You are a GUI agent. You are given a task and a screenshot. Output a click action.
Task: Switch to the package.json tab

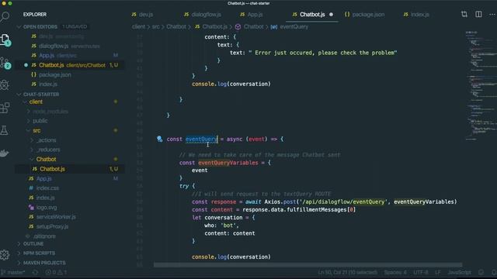(364, 15)
